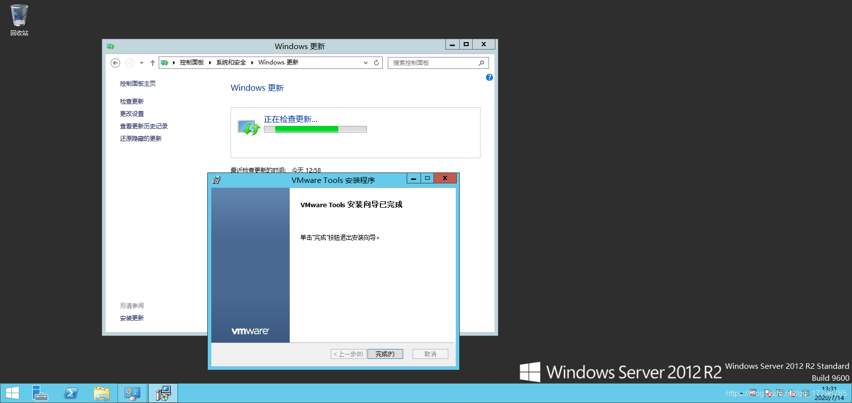
Task: Close the VMware Tools installer window
Action: pos(445,178)
